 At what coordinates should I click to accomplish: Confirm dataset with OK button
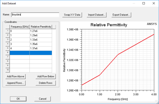[18, 99]
